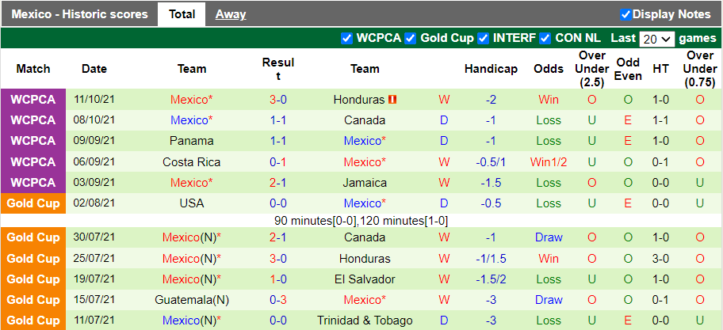This screenshot has width=723, height=330.
Task: Toggle the CON NL filter checkbox
Action: click(545, 38)
